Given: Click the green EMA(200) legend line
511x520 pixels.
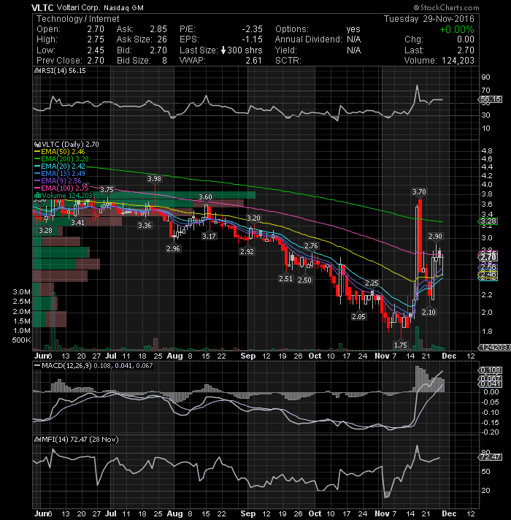Looking at the screenshot, I should click(37, 159).
